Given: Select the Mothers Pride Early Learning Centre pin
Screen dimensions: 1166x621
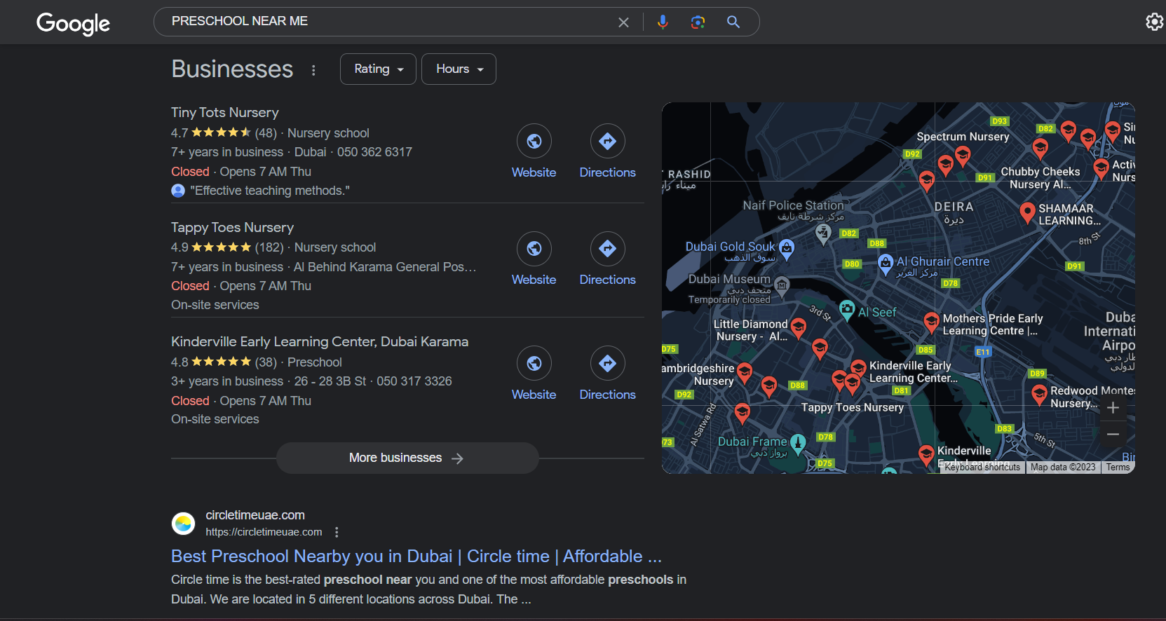Looking at the screenshot, I should 931,322.
